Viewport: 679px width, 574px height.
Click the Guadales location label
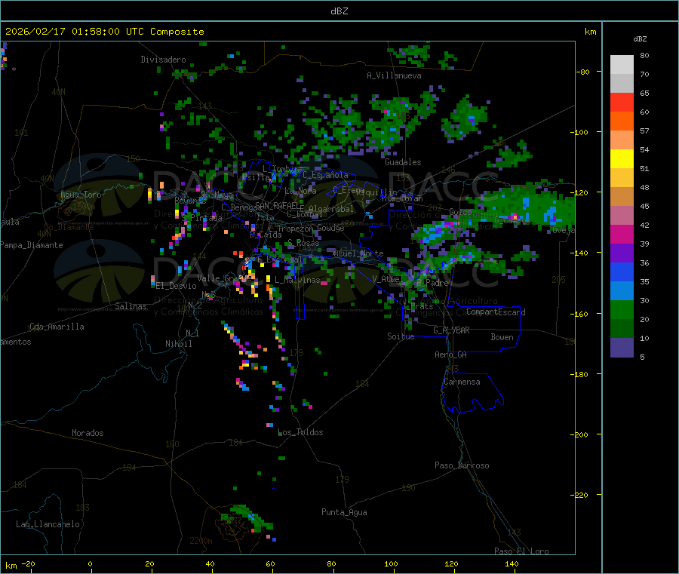click(x=403, y=162)
